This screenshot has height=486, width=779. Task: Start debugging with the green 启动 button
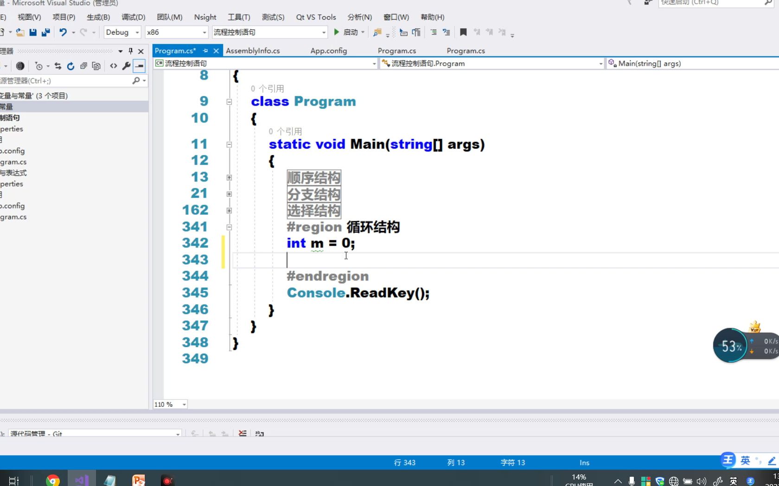click(x=346, y=32)
